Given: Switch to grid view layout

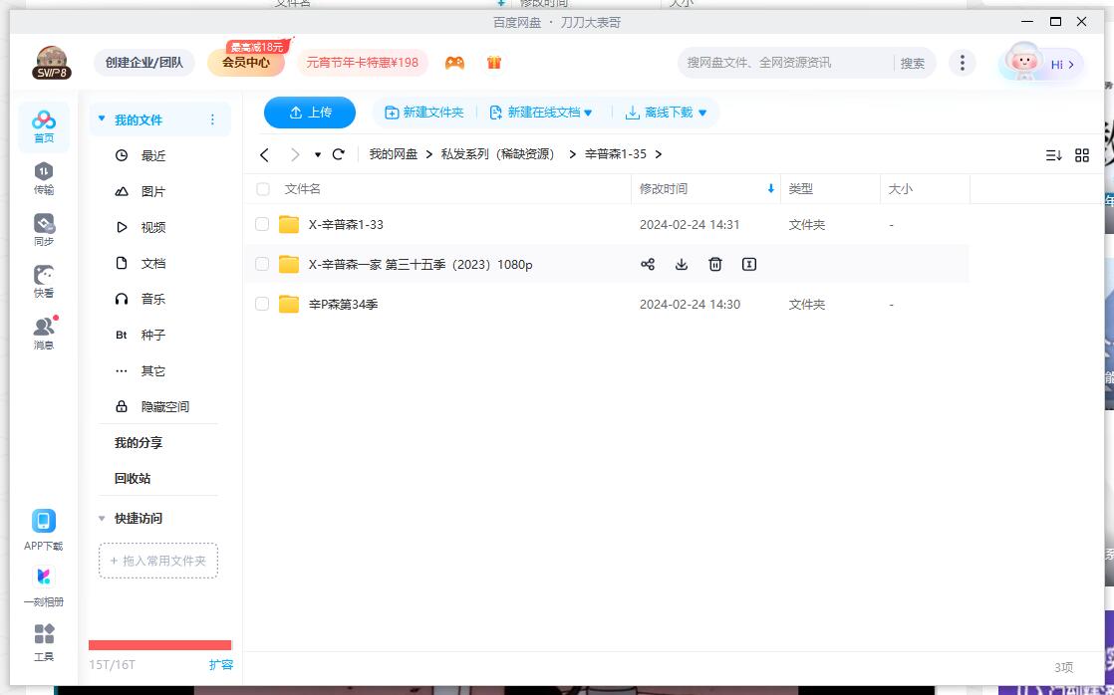Looking at the screenshot, I should pyautogui.click(x=1082, y=155).
